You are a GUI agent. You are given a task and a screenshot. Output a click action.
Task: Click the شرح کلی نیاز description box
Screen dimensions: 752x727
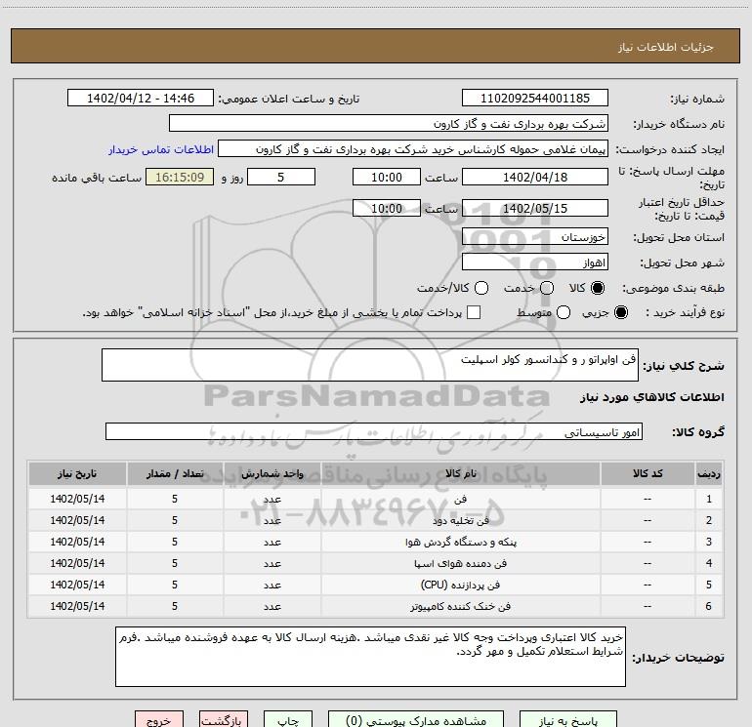tap(370, 365)
